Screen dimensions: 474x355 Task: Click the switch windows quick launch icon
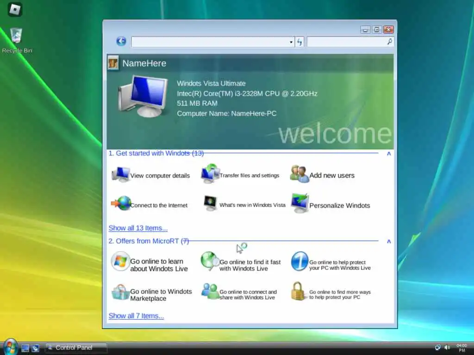(35, 348)
